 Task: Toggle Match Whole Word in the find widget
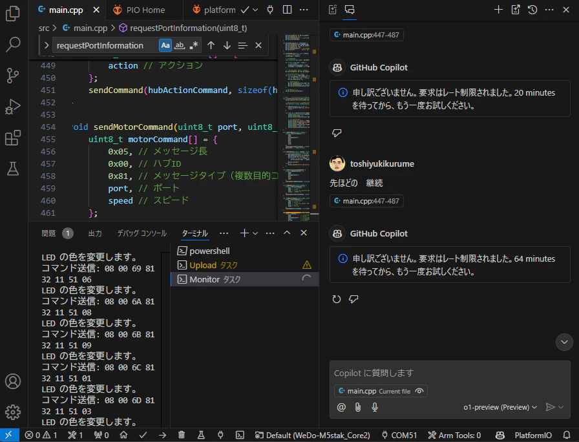[180, 45]
